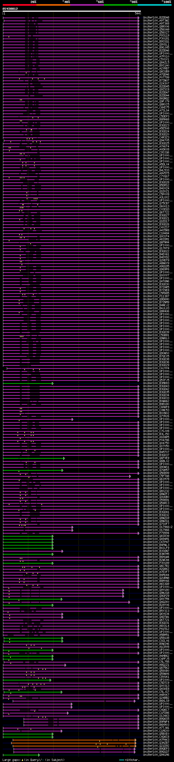Click the orange alignment bar for UniRef100_Q3AZB7
Image resolution: width=174 pixels, height=762 pixels.
74,743
